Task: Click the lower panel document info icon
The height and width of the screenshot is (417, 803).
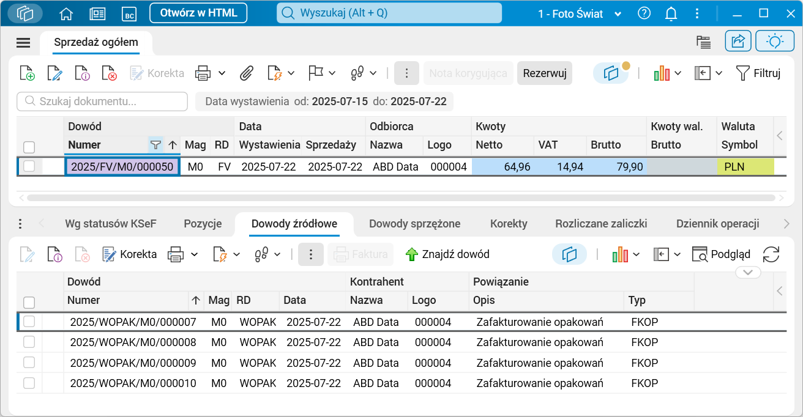Action: pyautogui.click(x=54, y=254)
